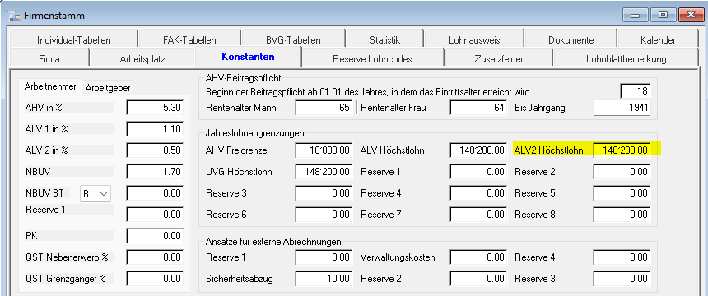This screenshot has width=708, height=296.
Task: Open the NBUV BT dropdown
Action: [x=95, y=193]
